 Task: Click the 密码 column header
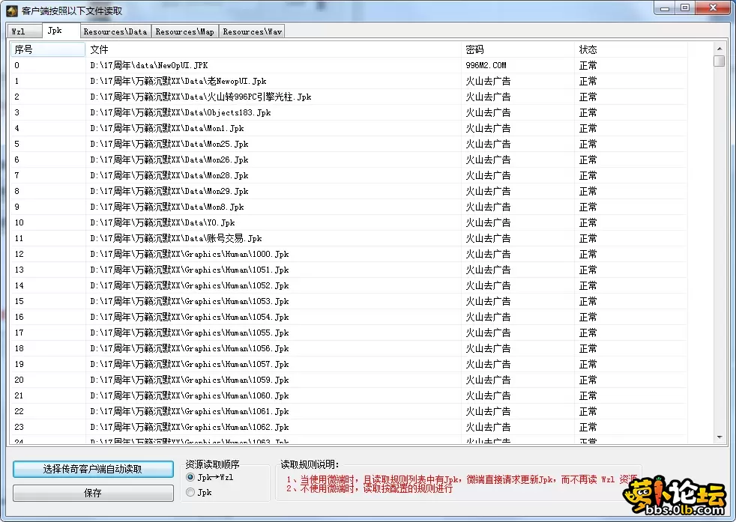[516, 49]
